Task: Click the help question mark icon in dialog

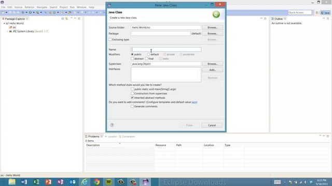Action: coord(112,125)
